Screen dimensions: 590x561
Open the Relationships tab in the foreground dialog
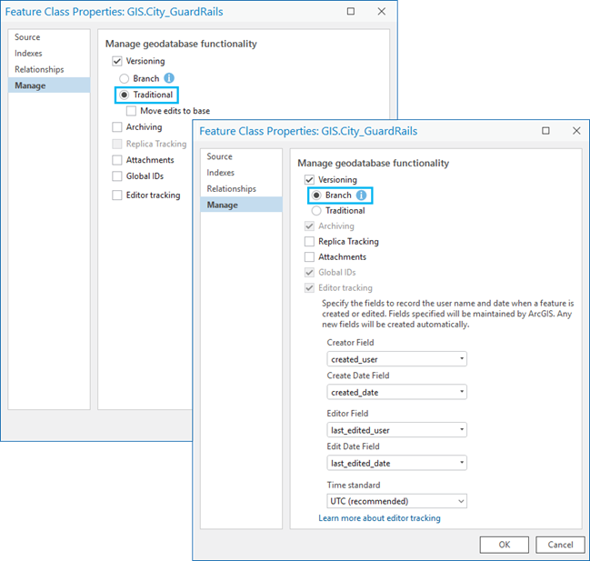tap(231, 189)
